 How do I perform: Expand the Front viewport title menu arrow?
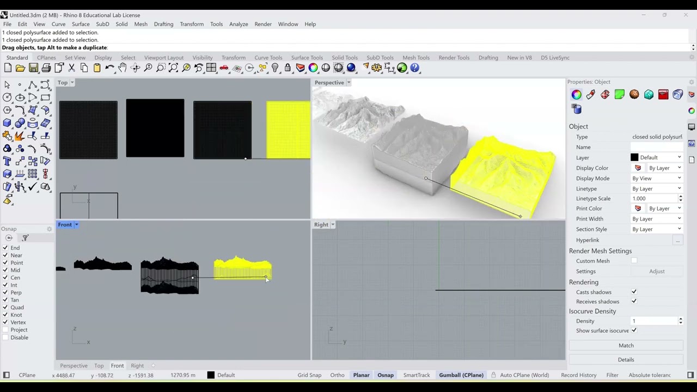[76, 225]
